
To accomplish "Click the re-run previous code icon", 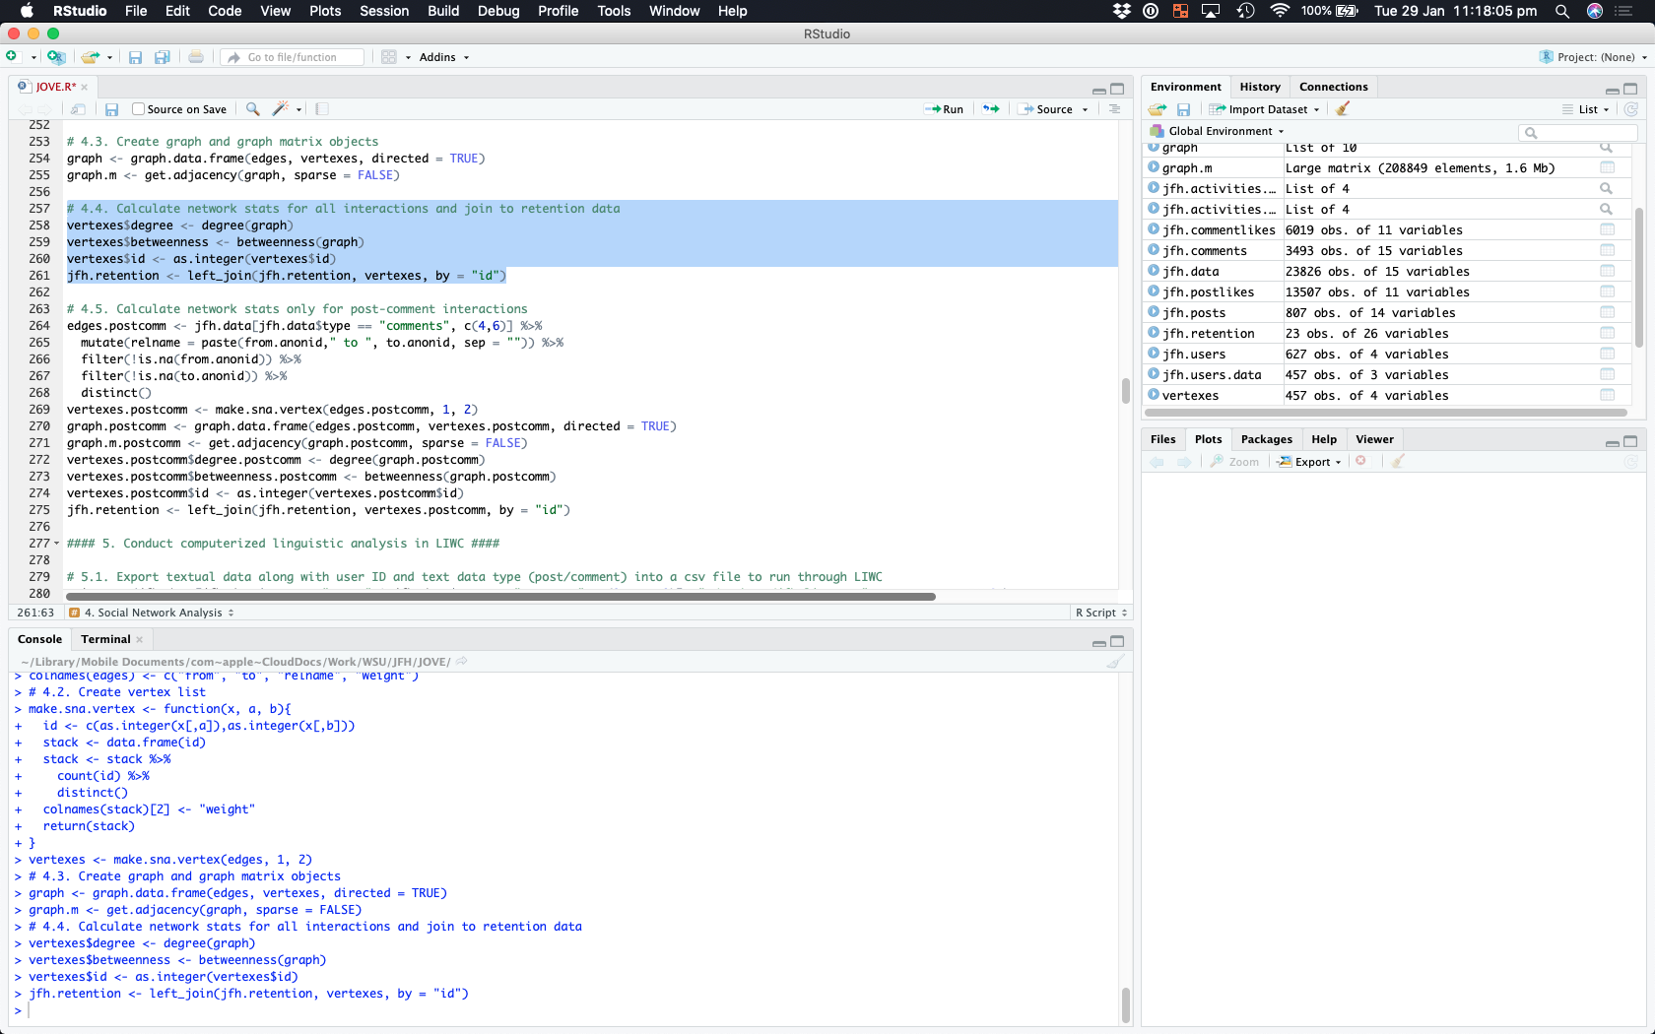I will 991,109.
